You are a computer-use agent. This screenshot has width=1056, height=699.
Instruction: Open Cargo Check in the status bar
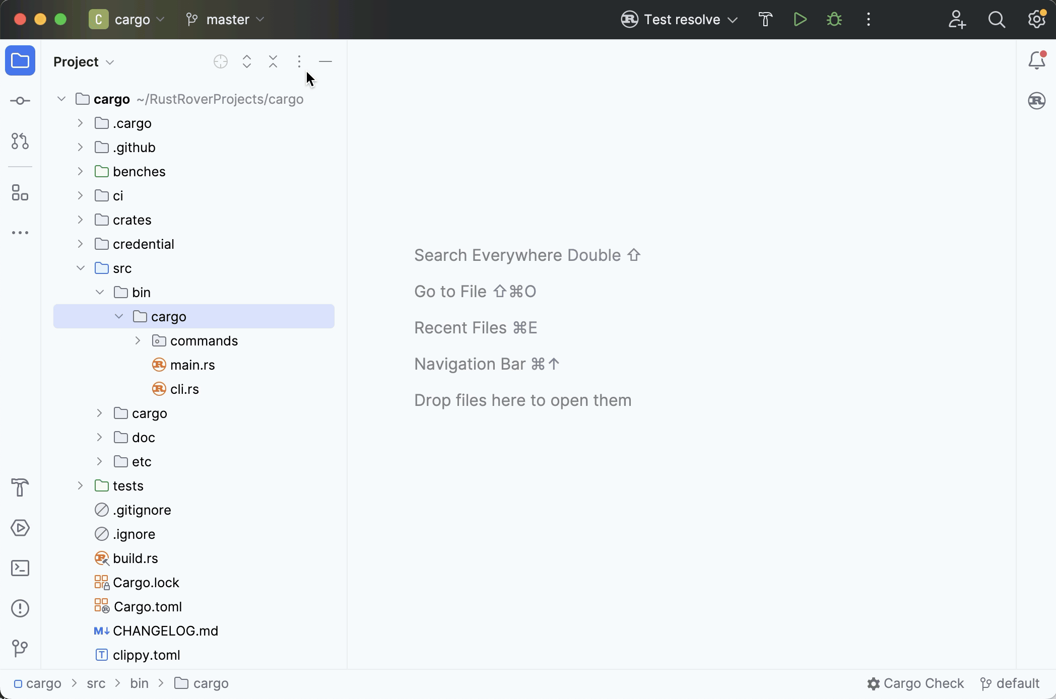point(916,683)
